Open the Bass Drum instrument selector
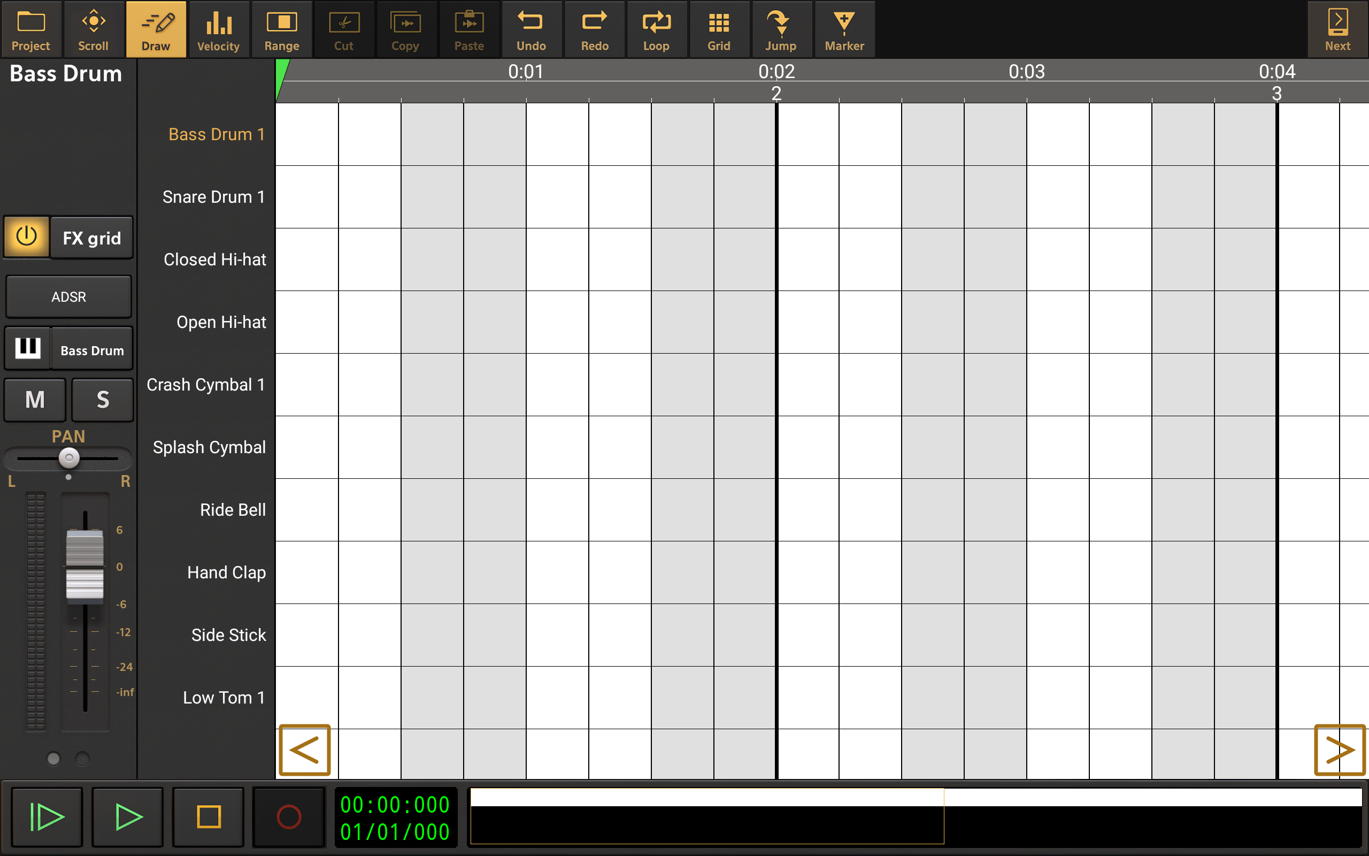Viewport: 1369px width, 856px height. point(91,350)
